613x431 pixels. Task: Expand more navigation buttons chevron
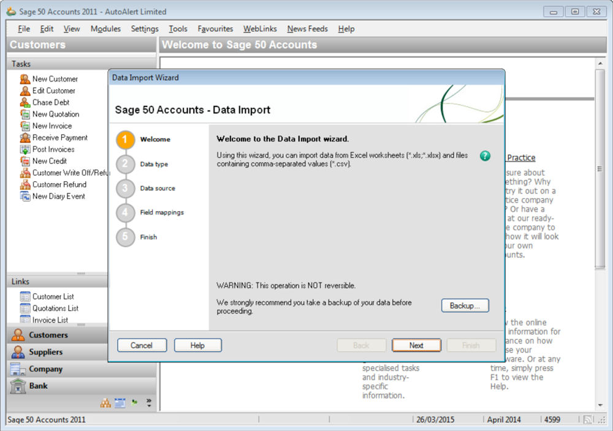tap(149, 402)
